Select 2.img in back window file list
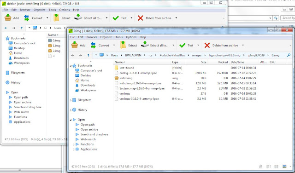Image resolution: width=295 pixels, height=173 pixels. click(56, 51)
